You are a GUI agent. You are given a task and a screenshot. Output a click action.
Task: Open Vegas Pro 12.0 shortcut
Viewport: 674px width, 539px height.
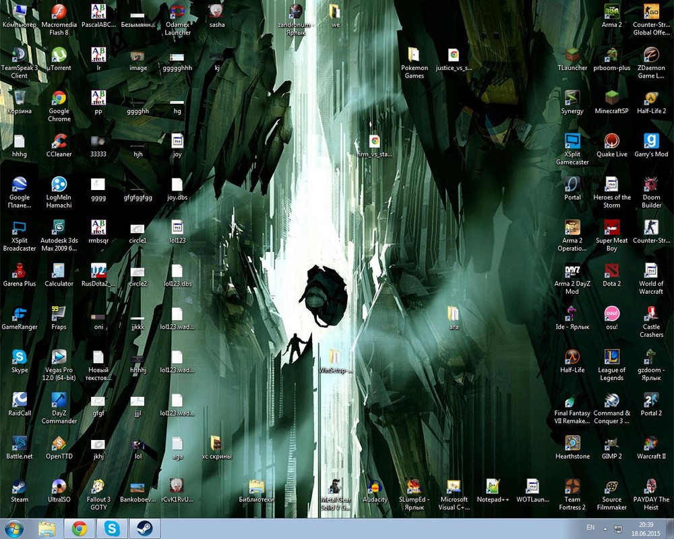(59, 365)
